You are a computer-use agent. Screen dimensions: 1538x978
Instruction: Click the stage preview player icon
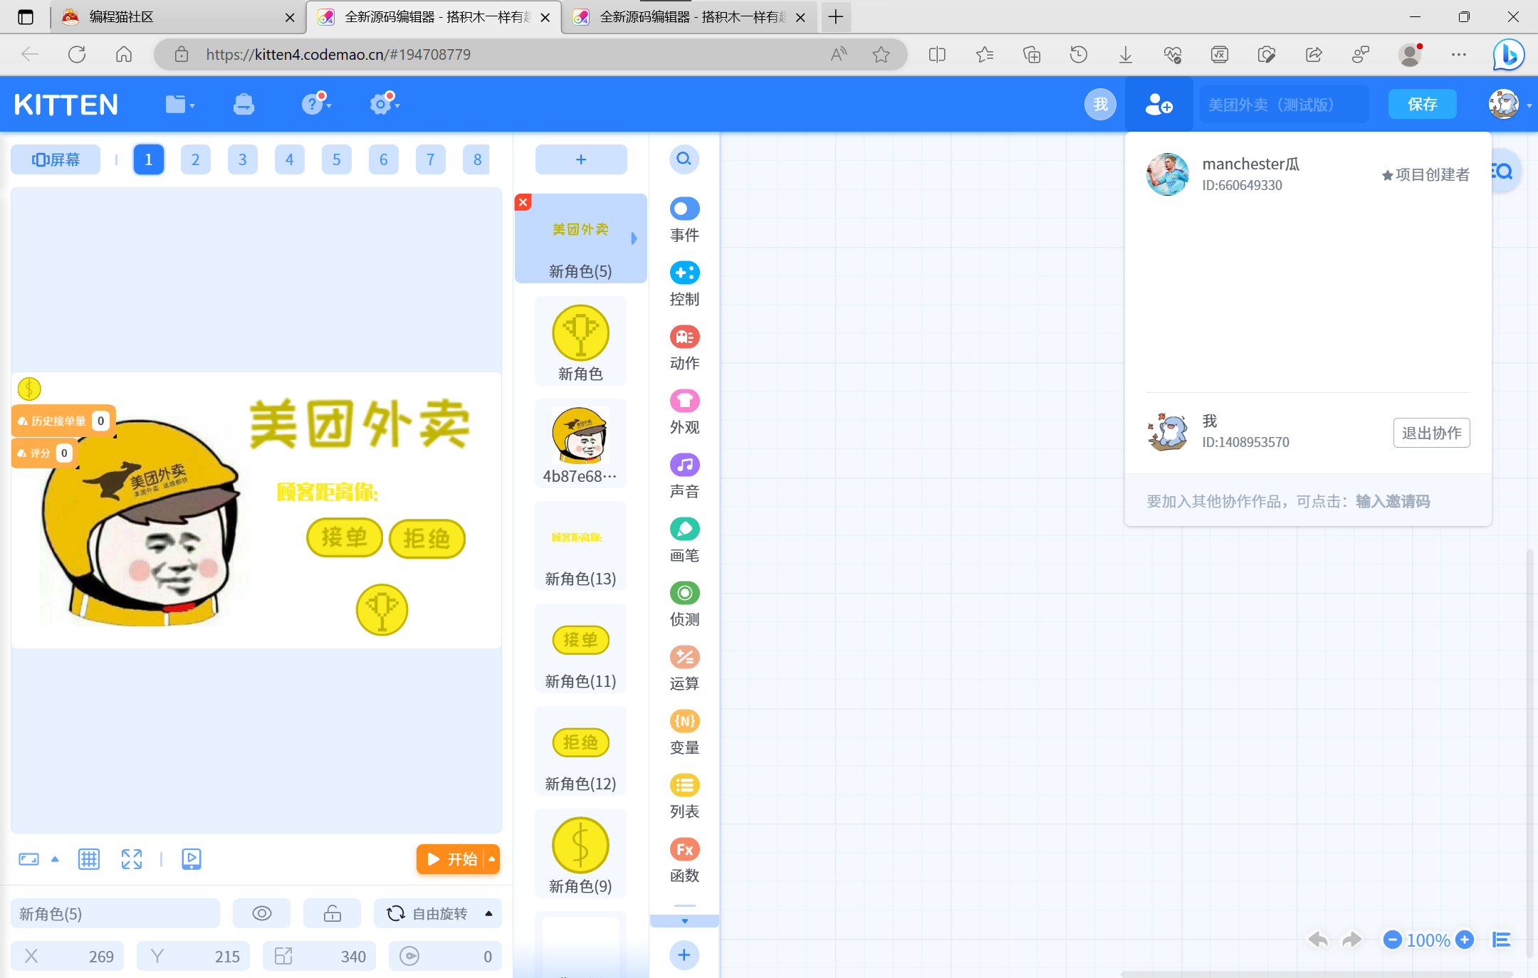[x=192, y=859]
